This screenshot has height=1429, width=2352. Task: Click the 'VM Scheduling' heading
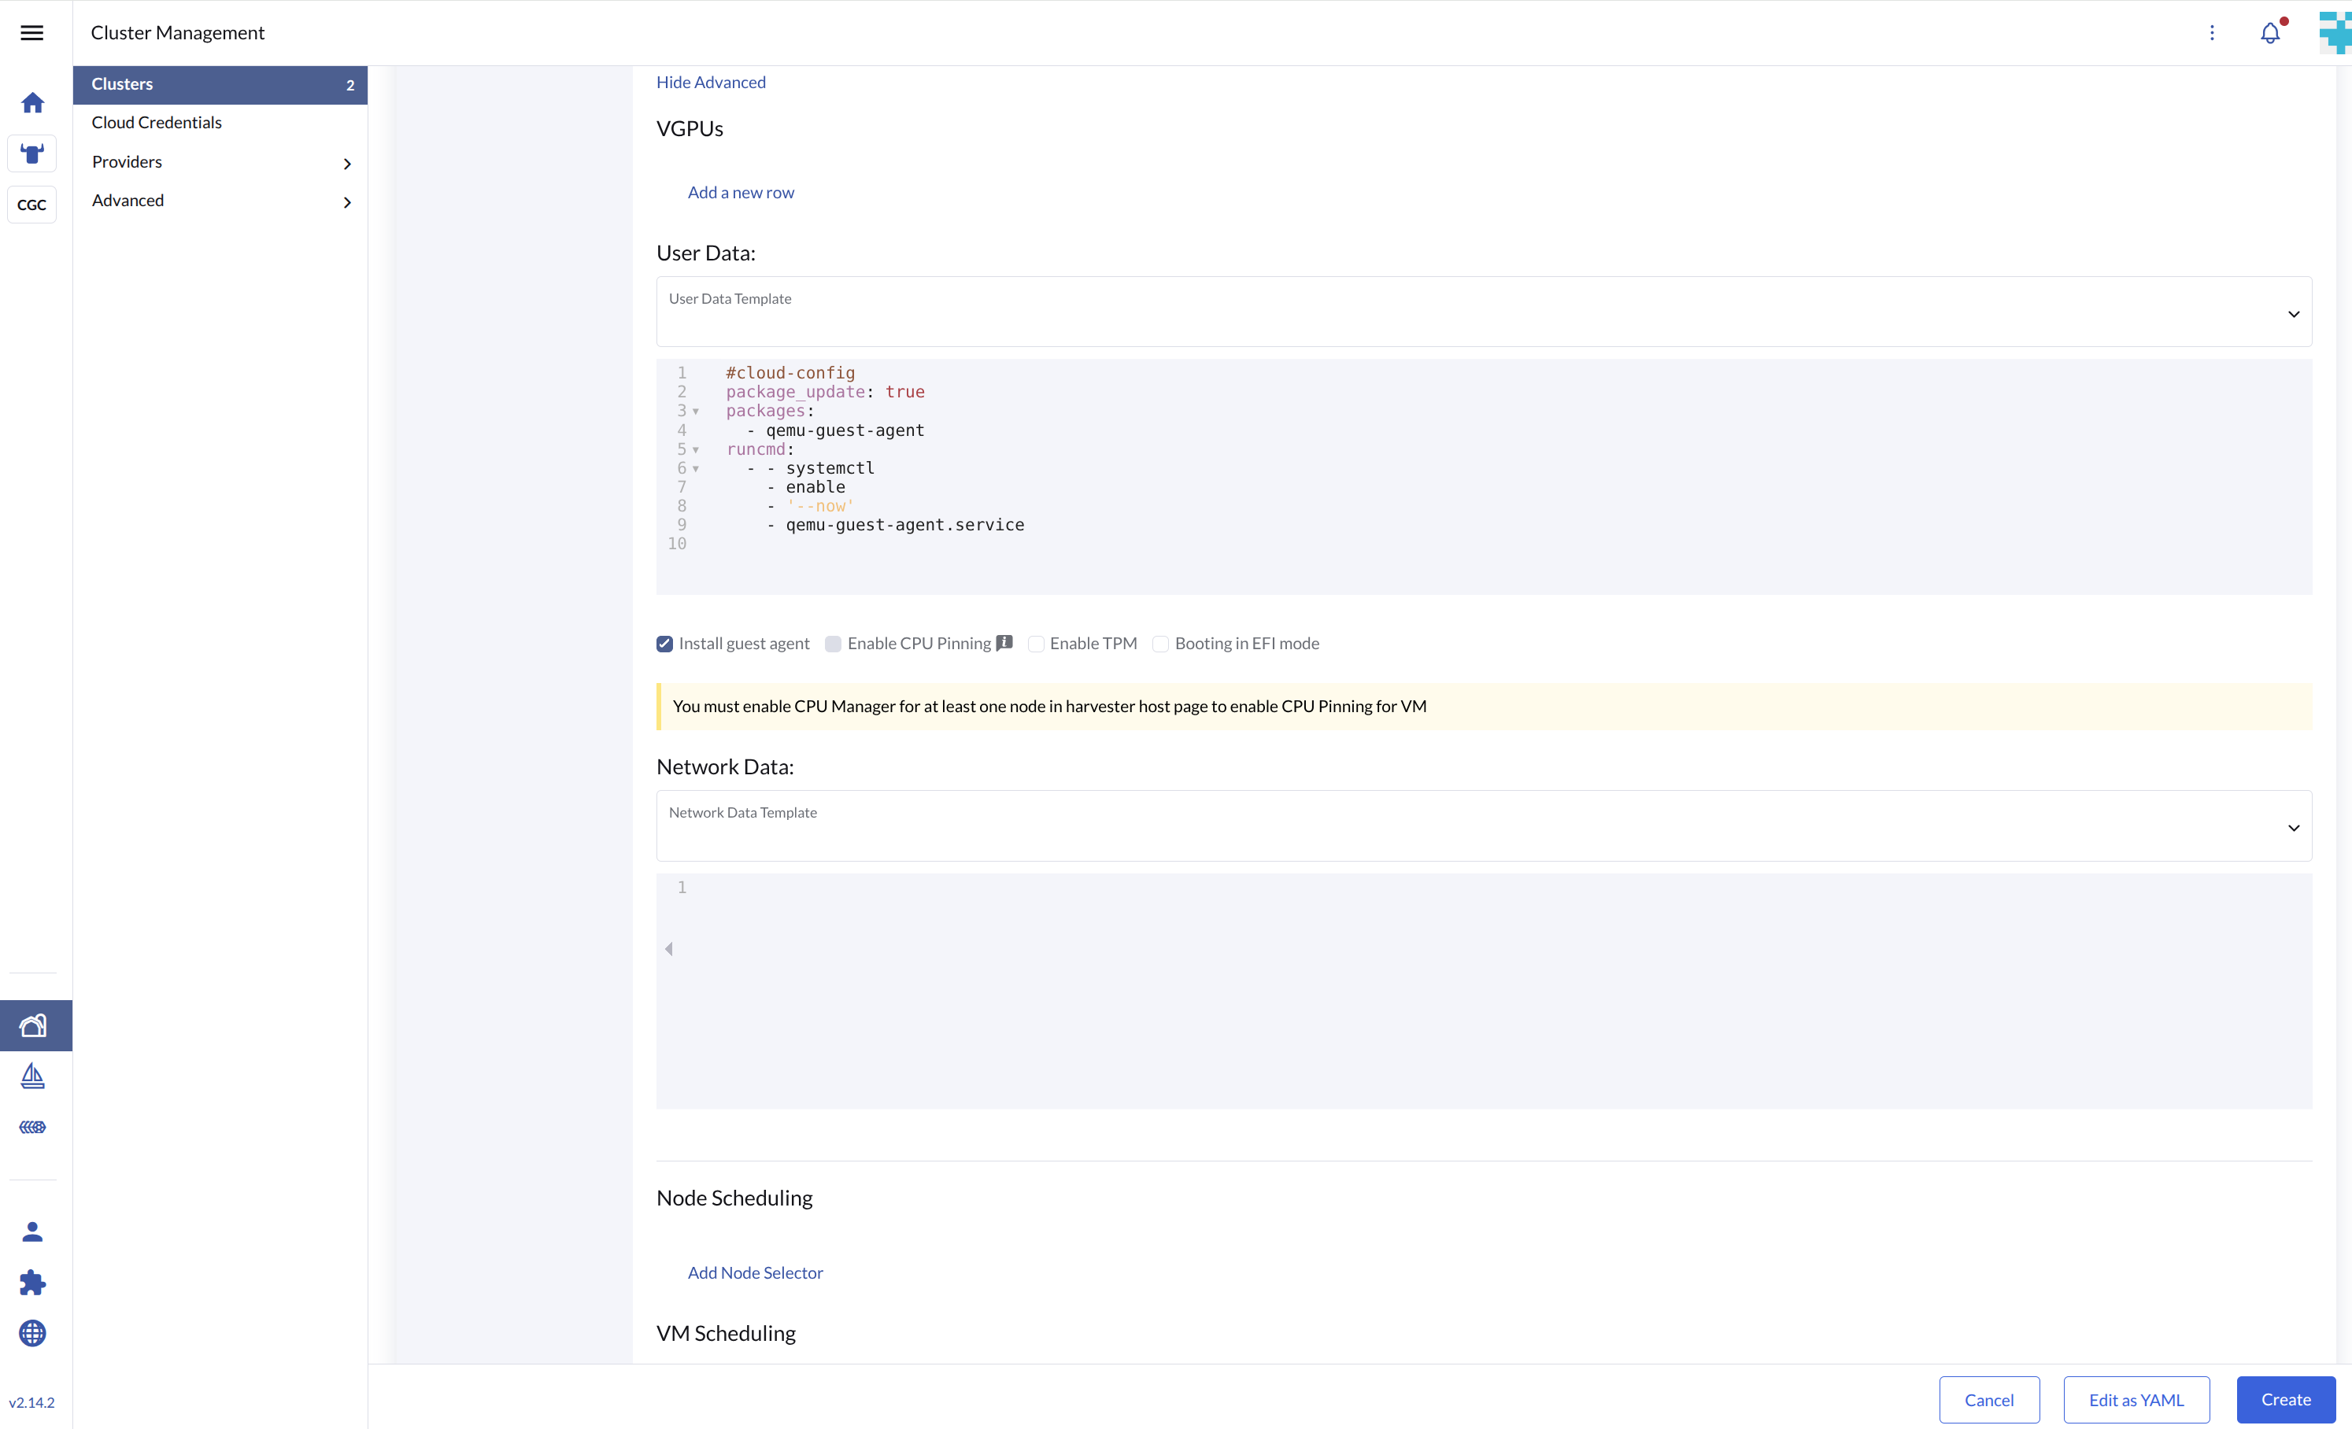point(726,1333)
